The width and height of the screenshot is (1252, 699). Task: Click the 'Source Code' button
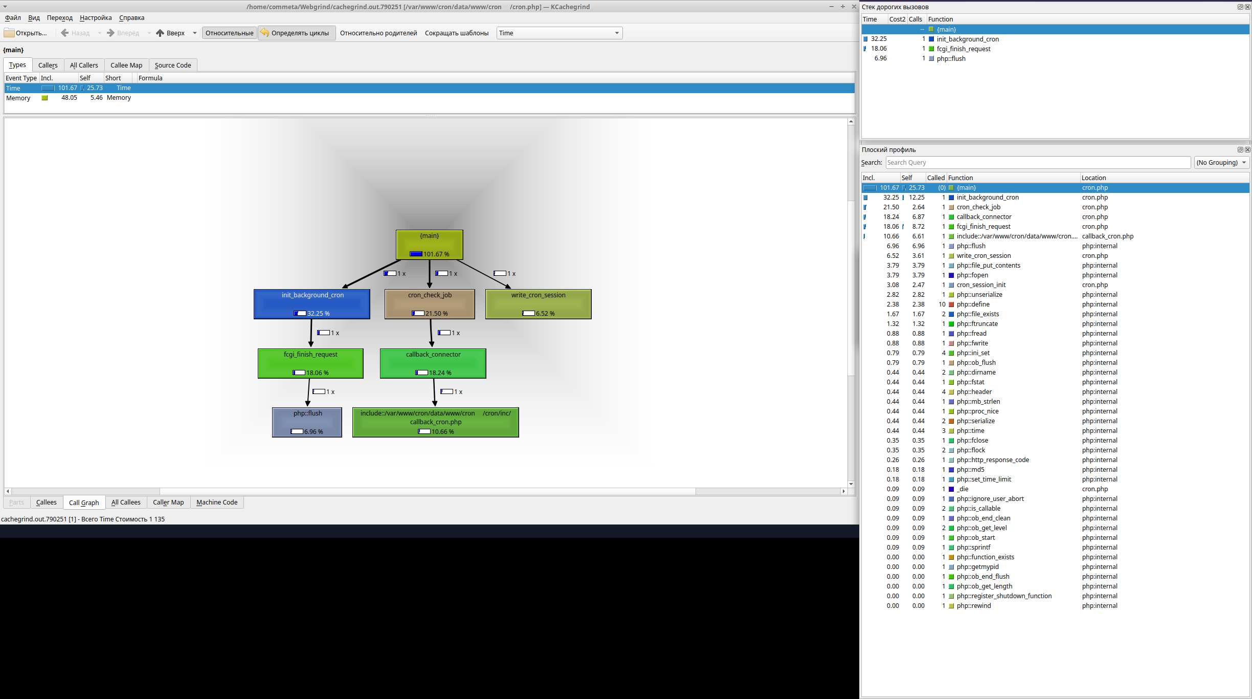pos(172,64)
